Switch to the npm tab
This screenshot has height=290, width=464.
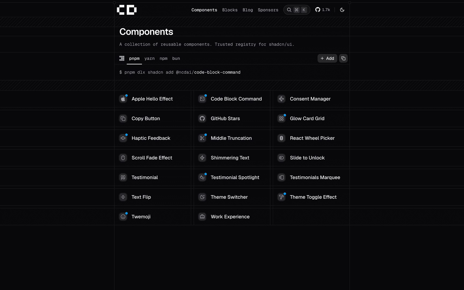coord(164,58)
